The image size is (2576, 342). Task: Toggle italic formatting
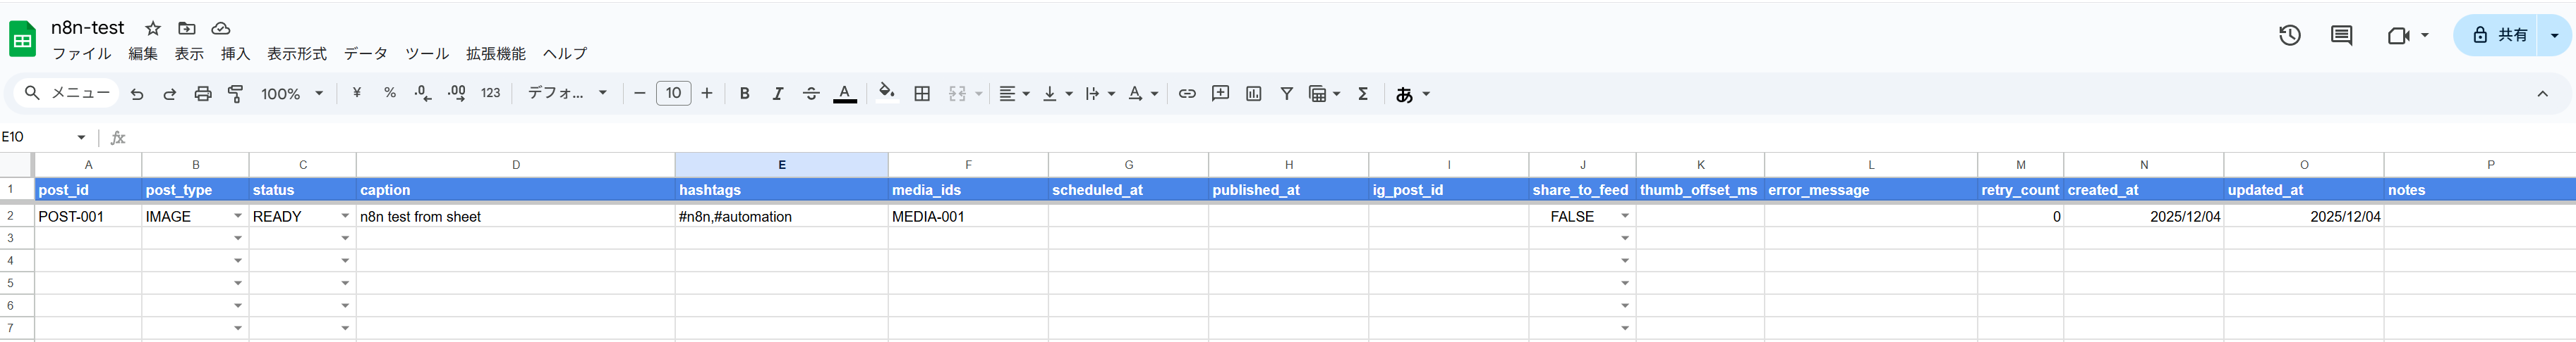pos(777,94)
